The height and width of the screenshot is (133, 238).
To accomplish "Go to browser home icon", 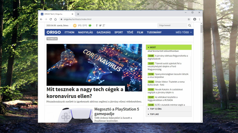I will click(x=55, y=19).
